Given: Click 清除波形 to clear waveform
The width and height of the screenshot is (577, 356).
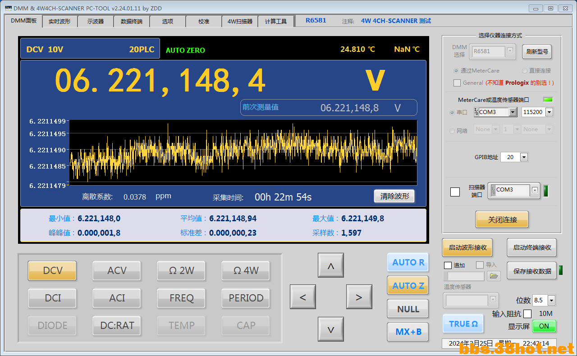Looking at the screenshot, I should [x=394, y=196].
